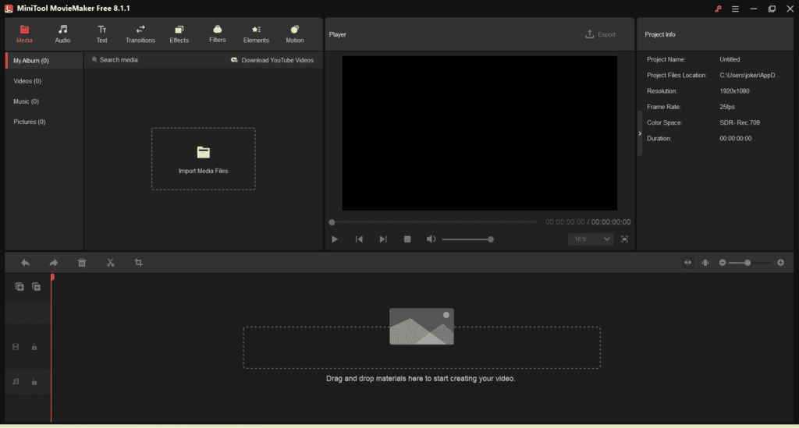Open the hamburger main menu in title bar
The height and width of the screenshot is (428, 799).
(734, 9)
